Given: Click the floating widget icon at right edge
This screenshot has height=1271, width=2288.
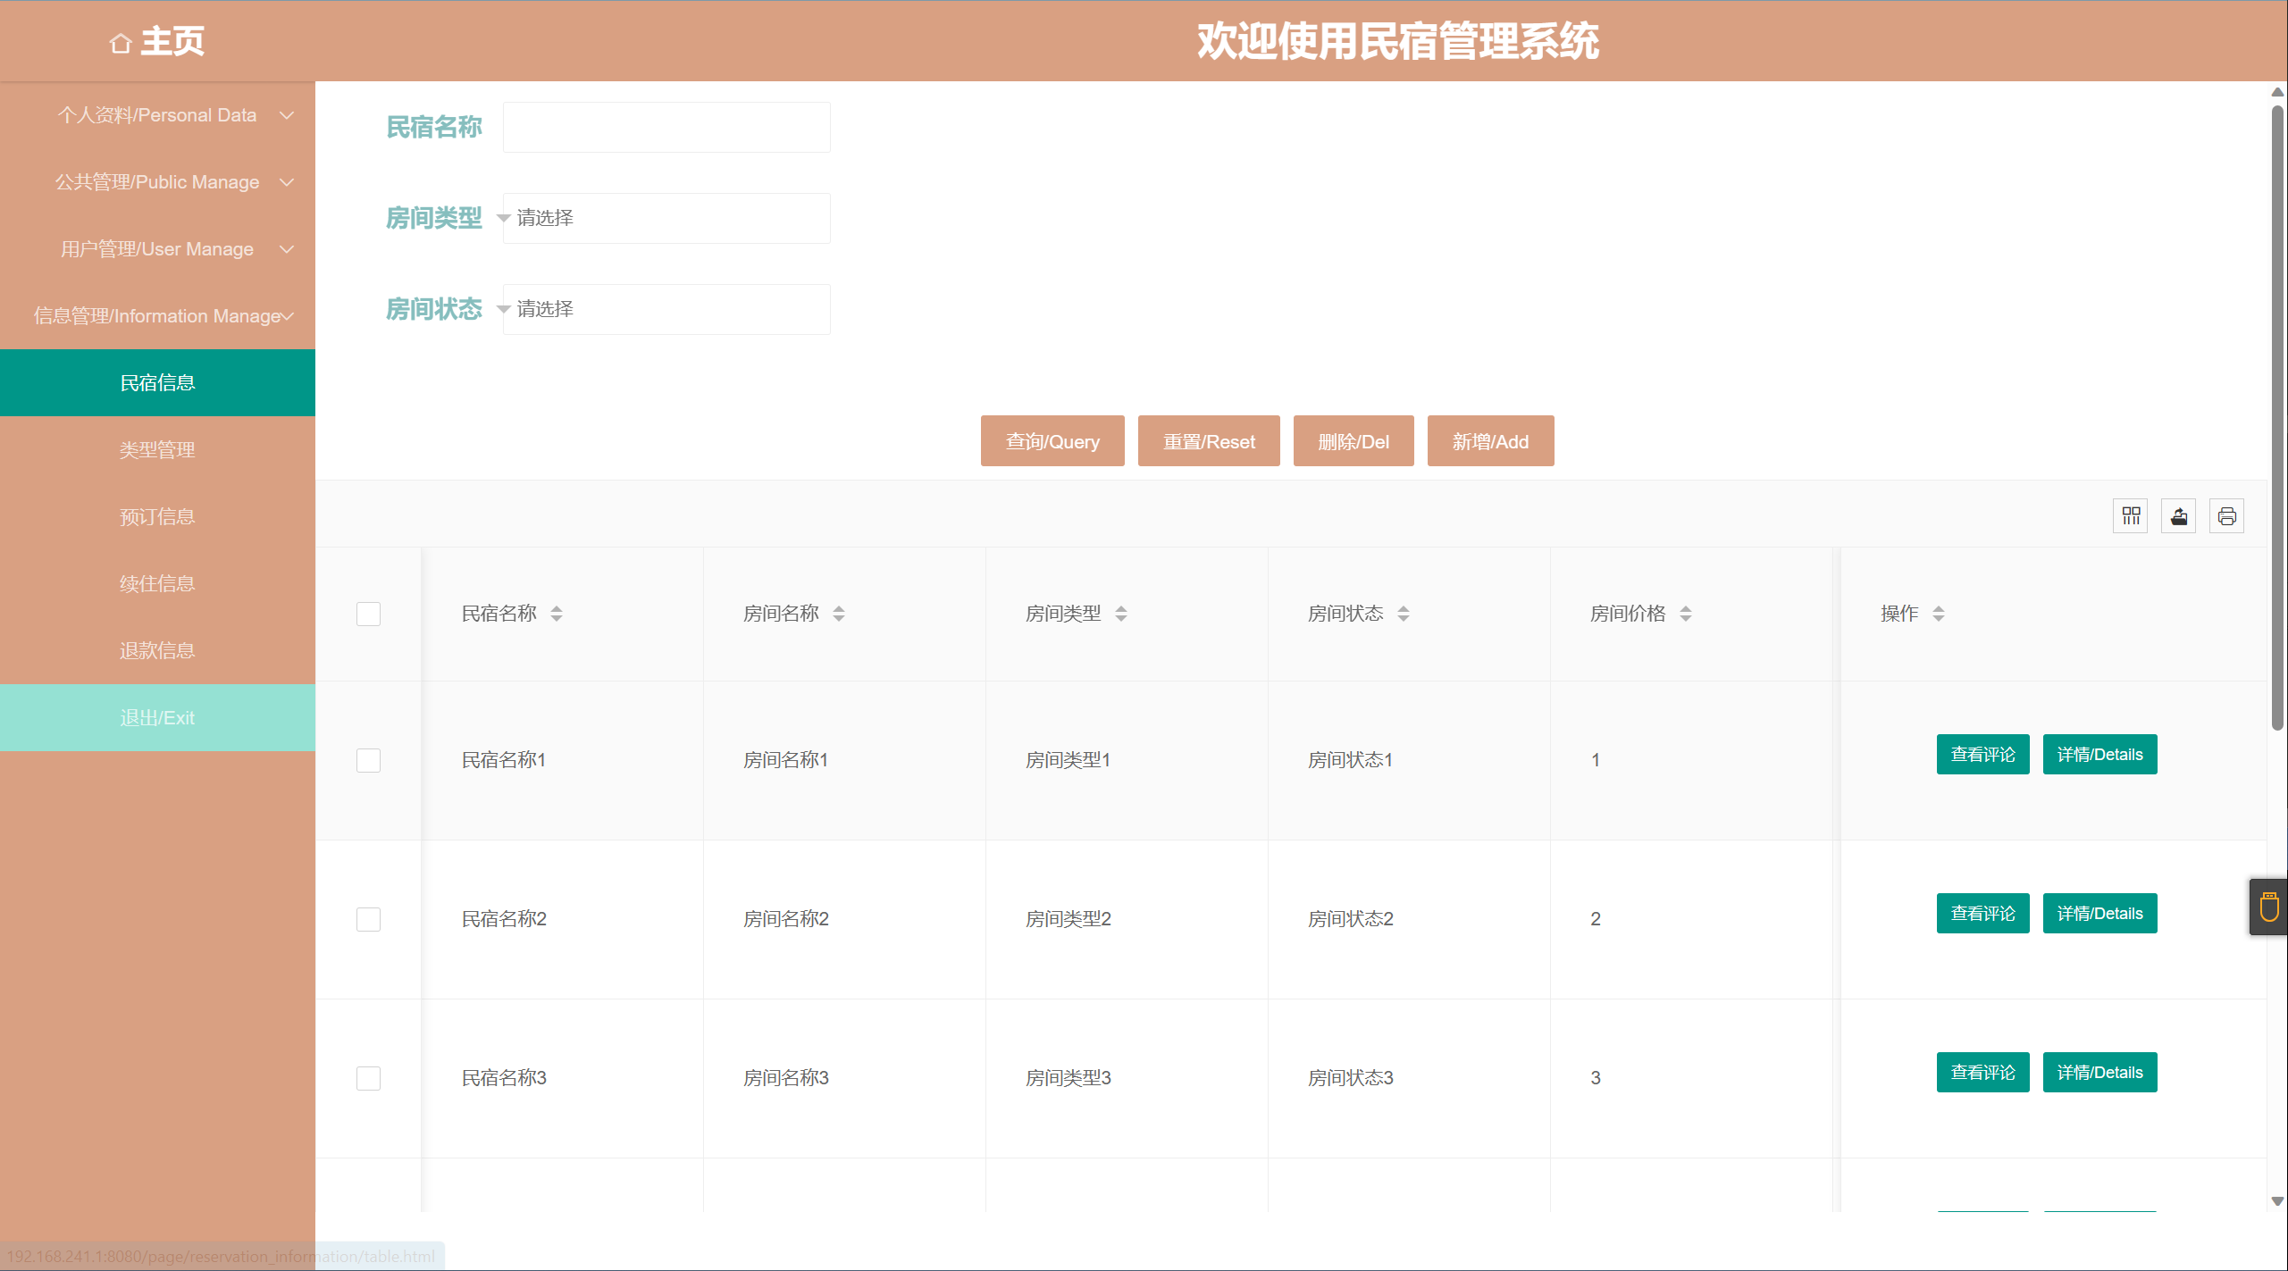Looking at the screenshot, I should coord(2269,907).
